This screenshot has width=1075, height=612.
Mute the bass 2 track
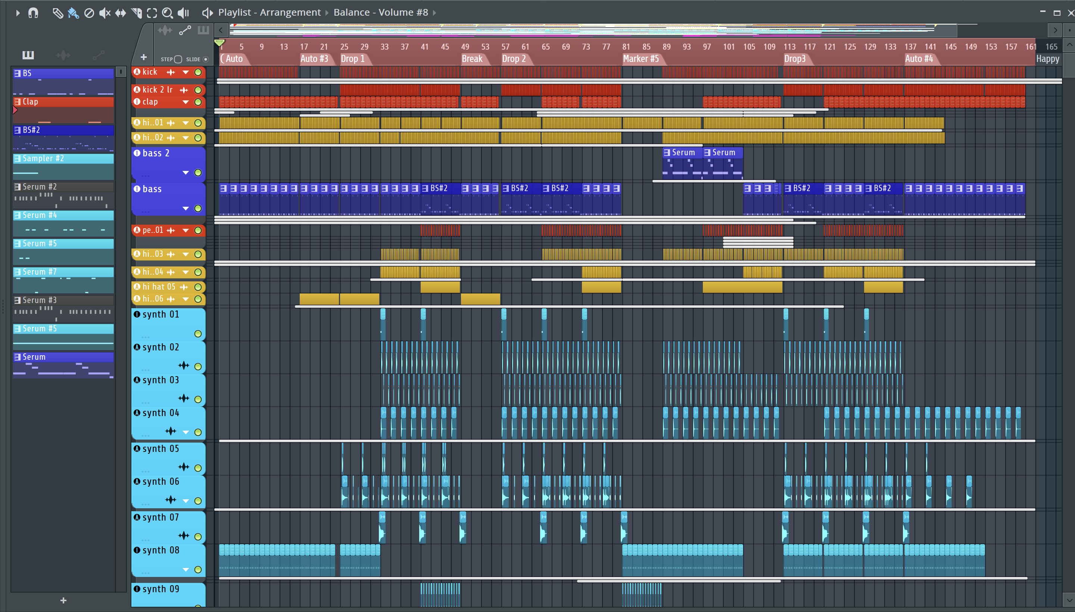tap(198, 173)
